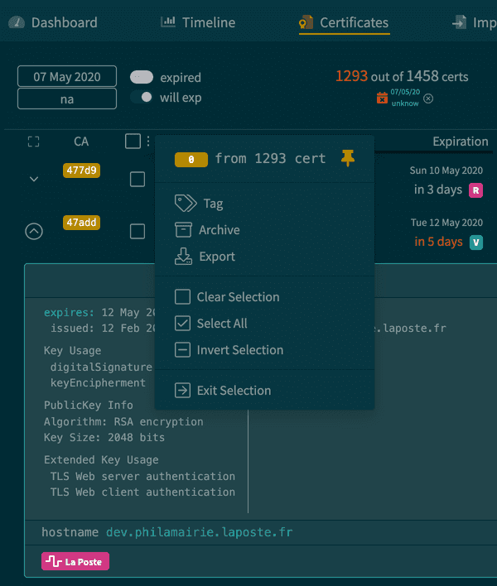Click the Archive box icon
The width and height of the screenshot is (497, 586).
[x=183, y=230]
